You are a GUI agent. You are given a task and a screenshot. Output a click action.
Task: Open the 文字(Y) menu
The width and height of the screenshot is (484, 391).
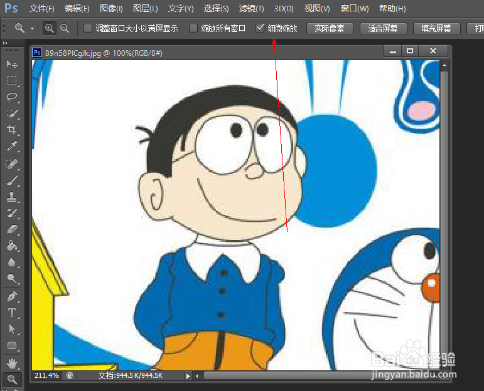pos(181,9)
